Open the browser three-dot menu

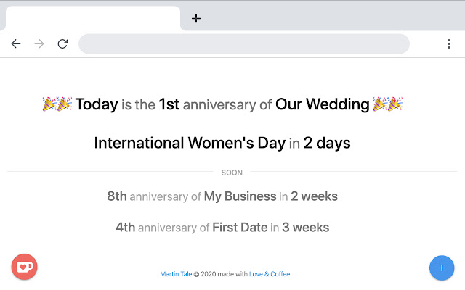449,43
